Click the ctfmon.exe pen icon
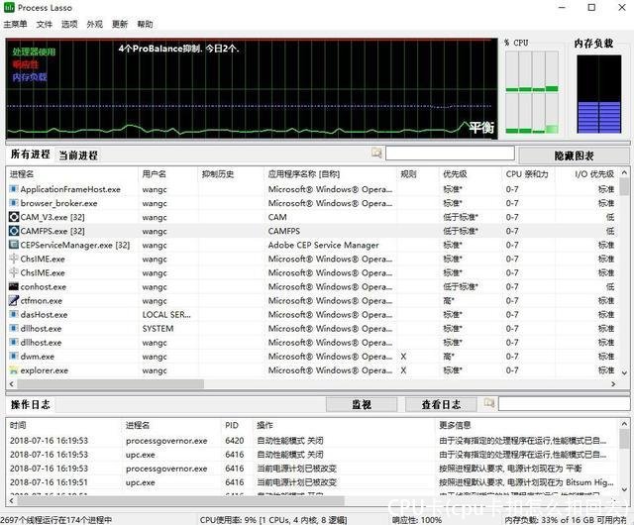Viewport: 634px width, 525px height. (x=14, y=300)
